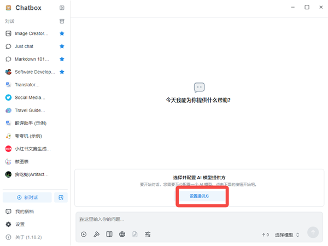Start a new chat with 新对话
The height and width of the screenshot is (246, 328).
click(27, 197)
